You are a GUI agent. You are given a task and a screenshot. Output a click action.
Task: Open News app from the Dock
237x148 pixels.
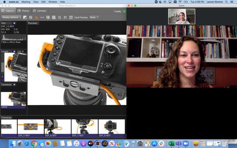pos(112,143)
